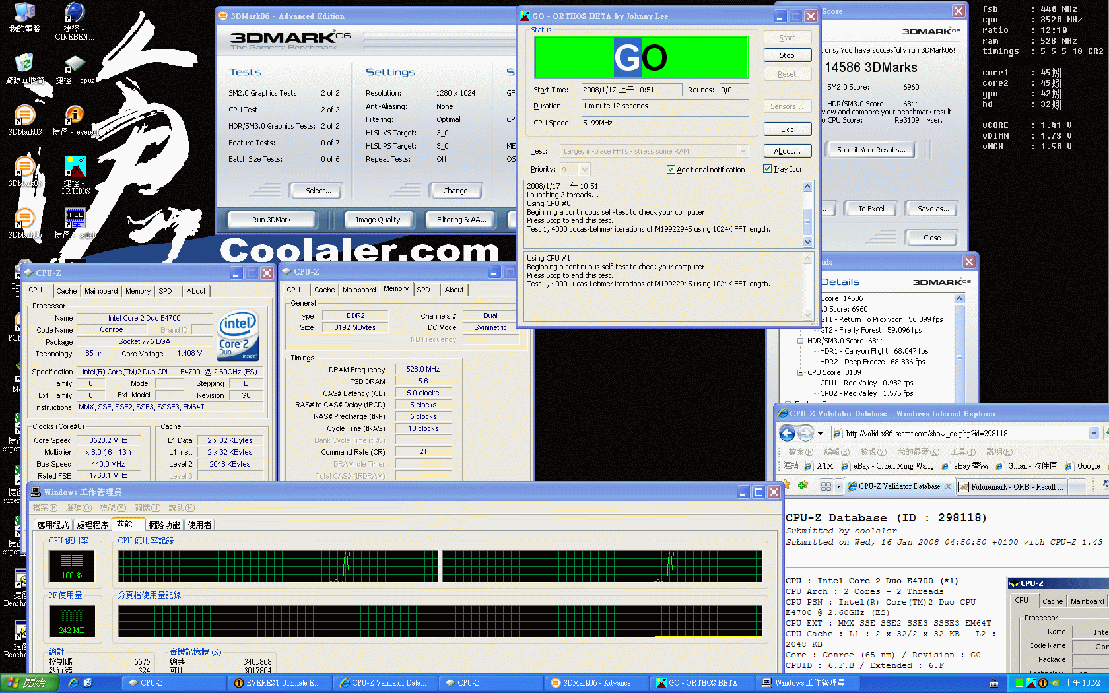Open the 我的電腦 desktop icon
1109x693 pixels.
tap(24, 18)
